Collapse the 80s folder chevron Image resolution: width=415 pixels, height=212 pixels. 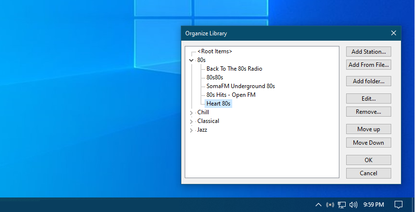[192, 61]
